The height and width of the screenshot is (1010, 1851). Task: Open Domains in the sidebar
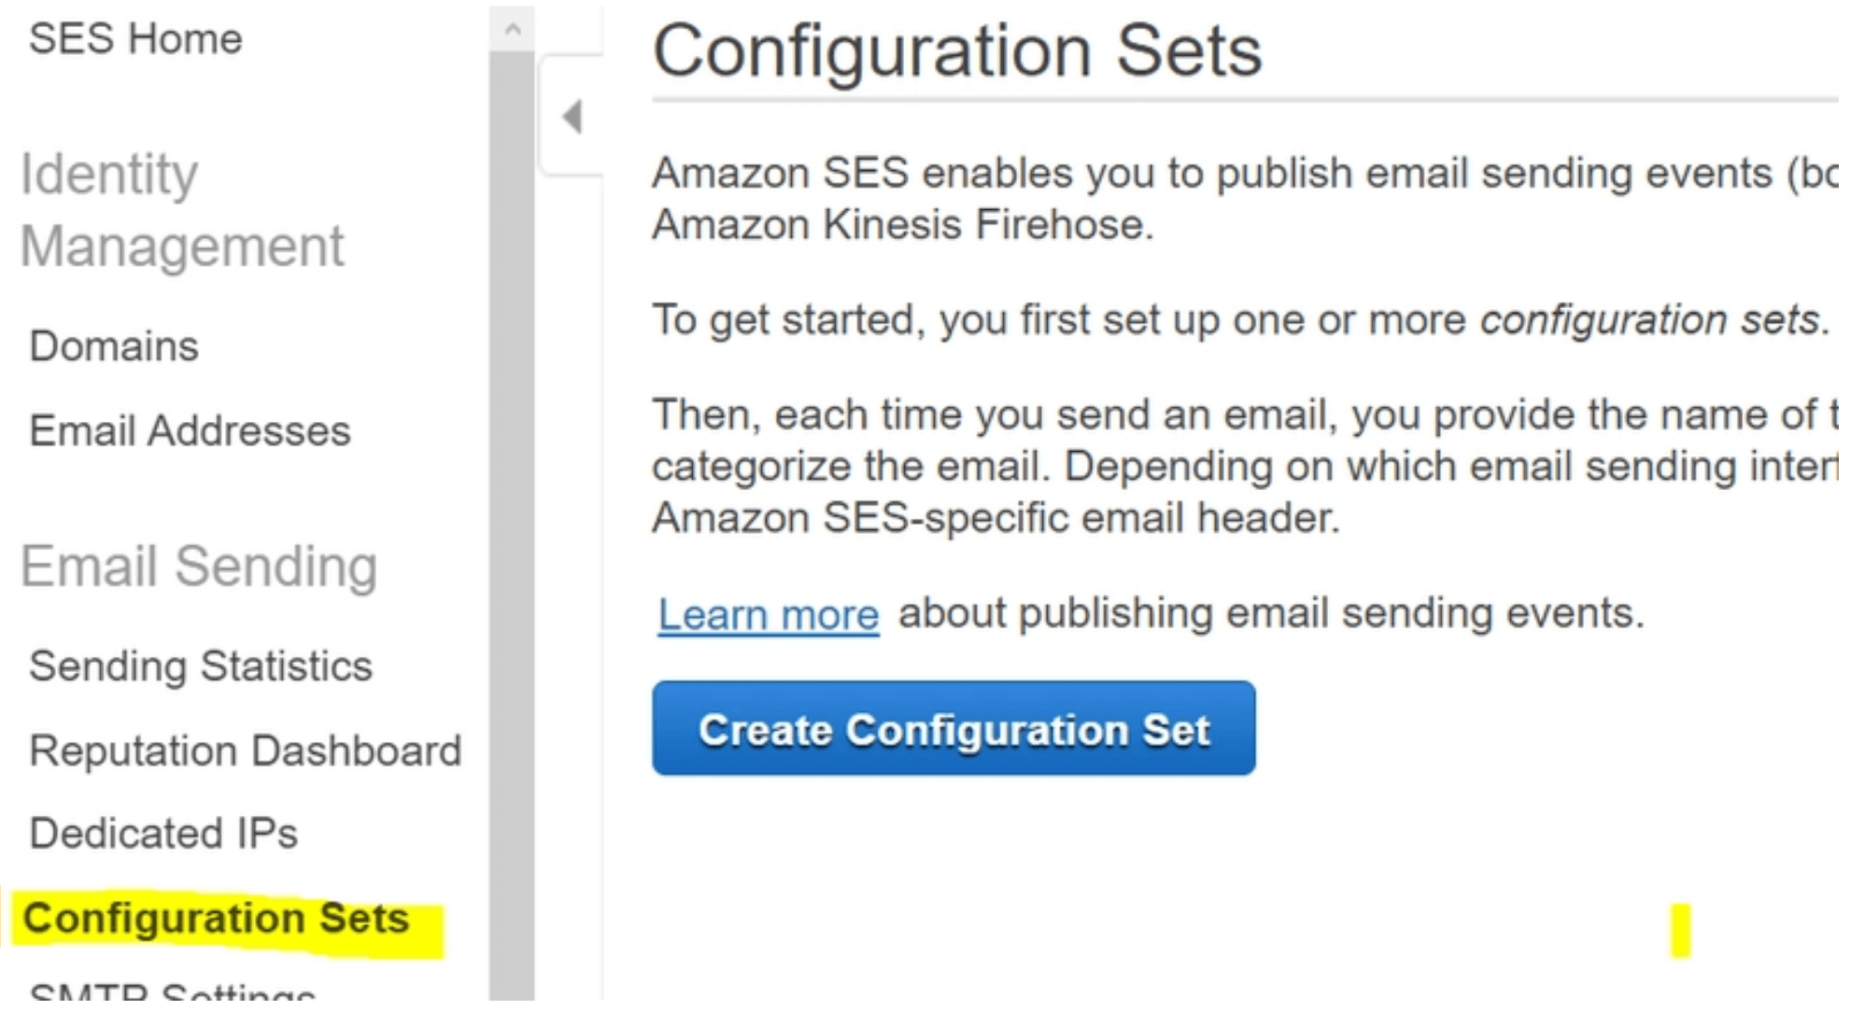click(x=114, y=346)
